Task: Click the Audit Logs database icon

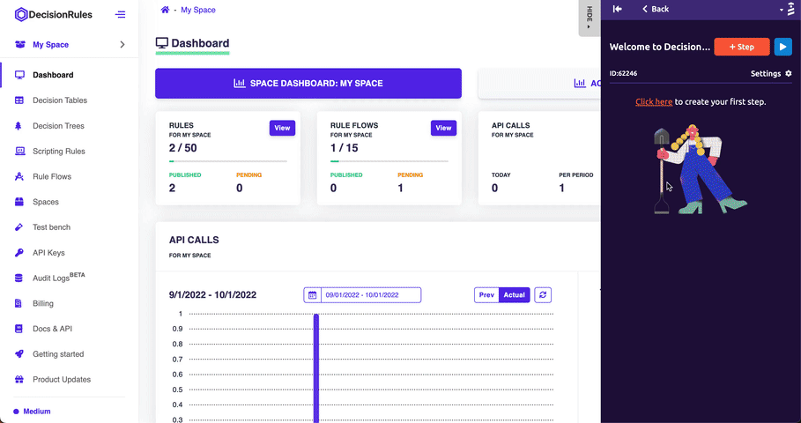Action: click(x=19, y=278)
